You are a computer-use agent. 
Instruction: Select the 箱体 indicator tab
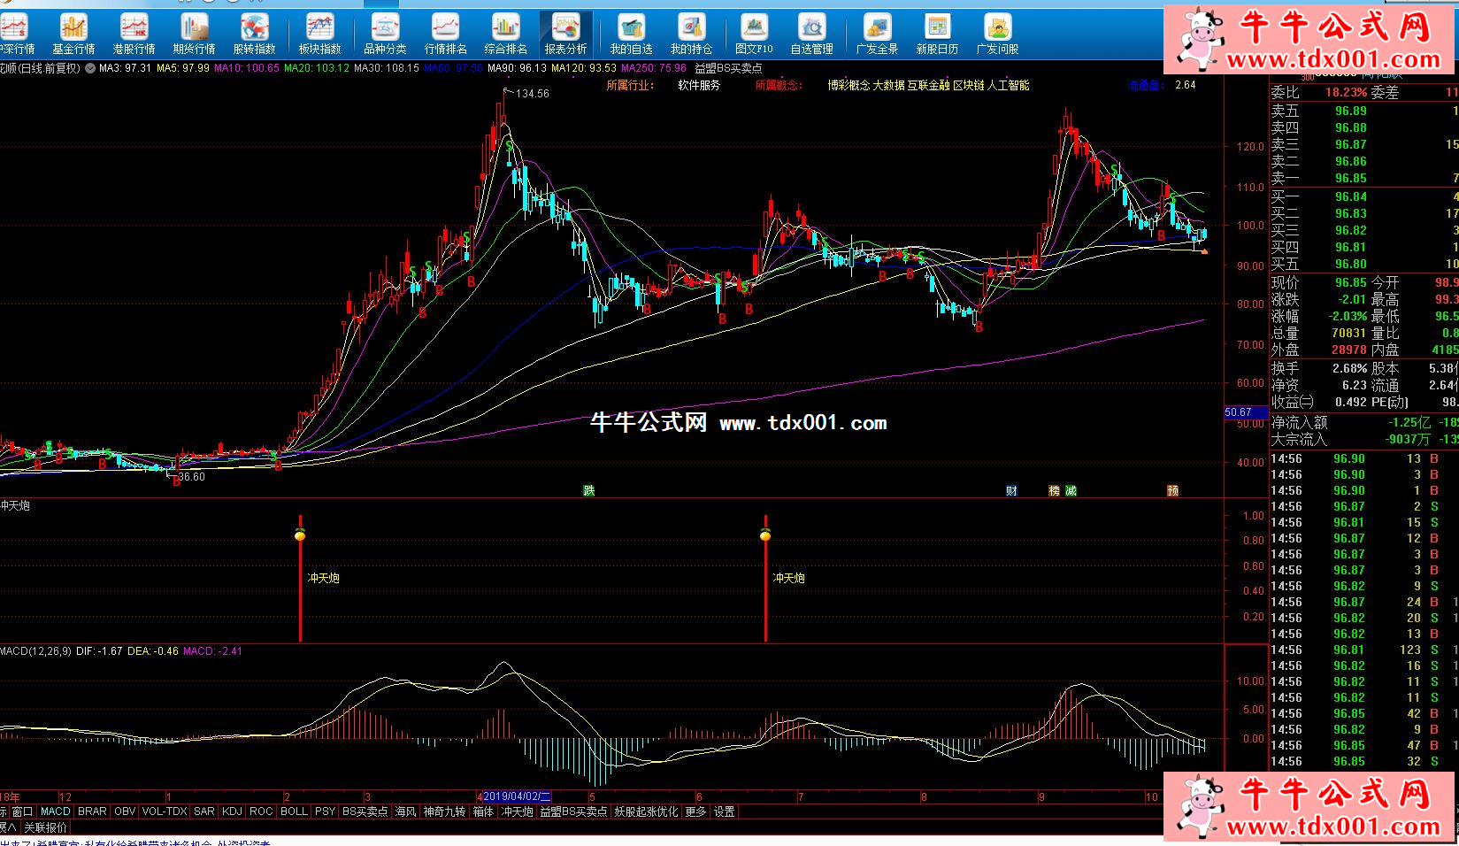[482, 811]
